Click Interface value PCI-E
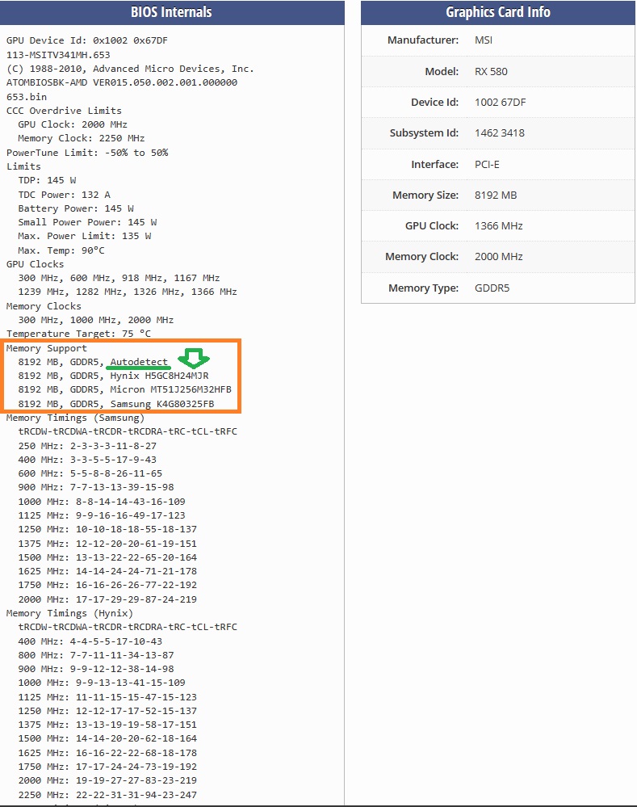637x807 pixels. (x=487, y=165)
